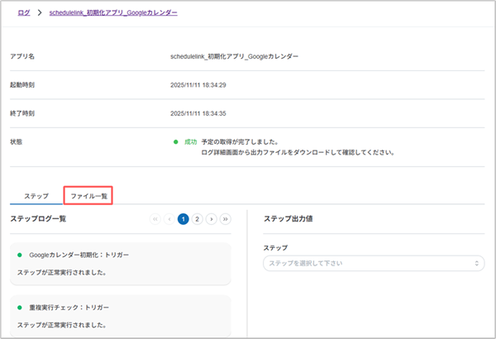Viewport: 496px width, 339px height.
Task: Click the green success dot beside 成功
Action: coord(176,141)
